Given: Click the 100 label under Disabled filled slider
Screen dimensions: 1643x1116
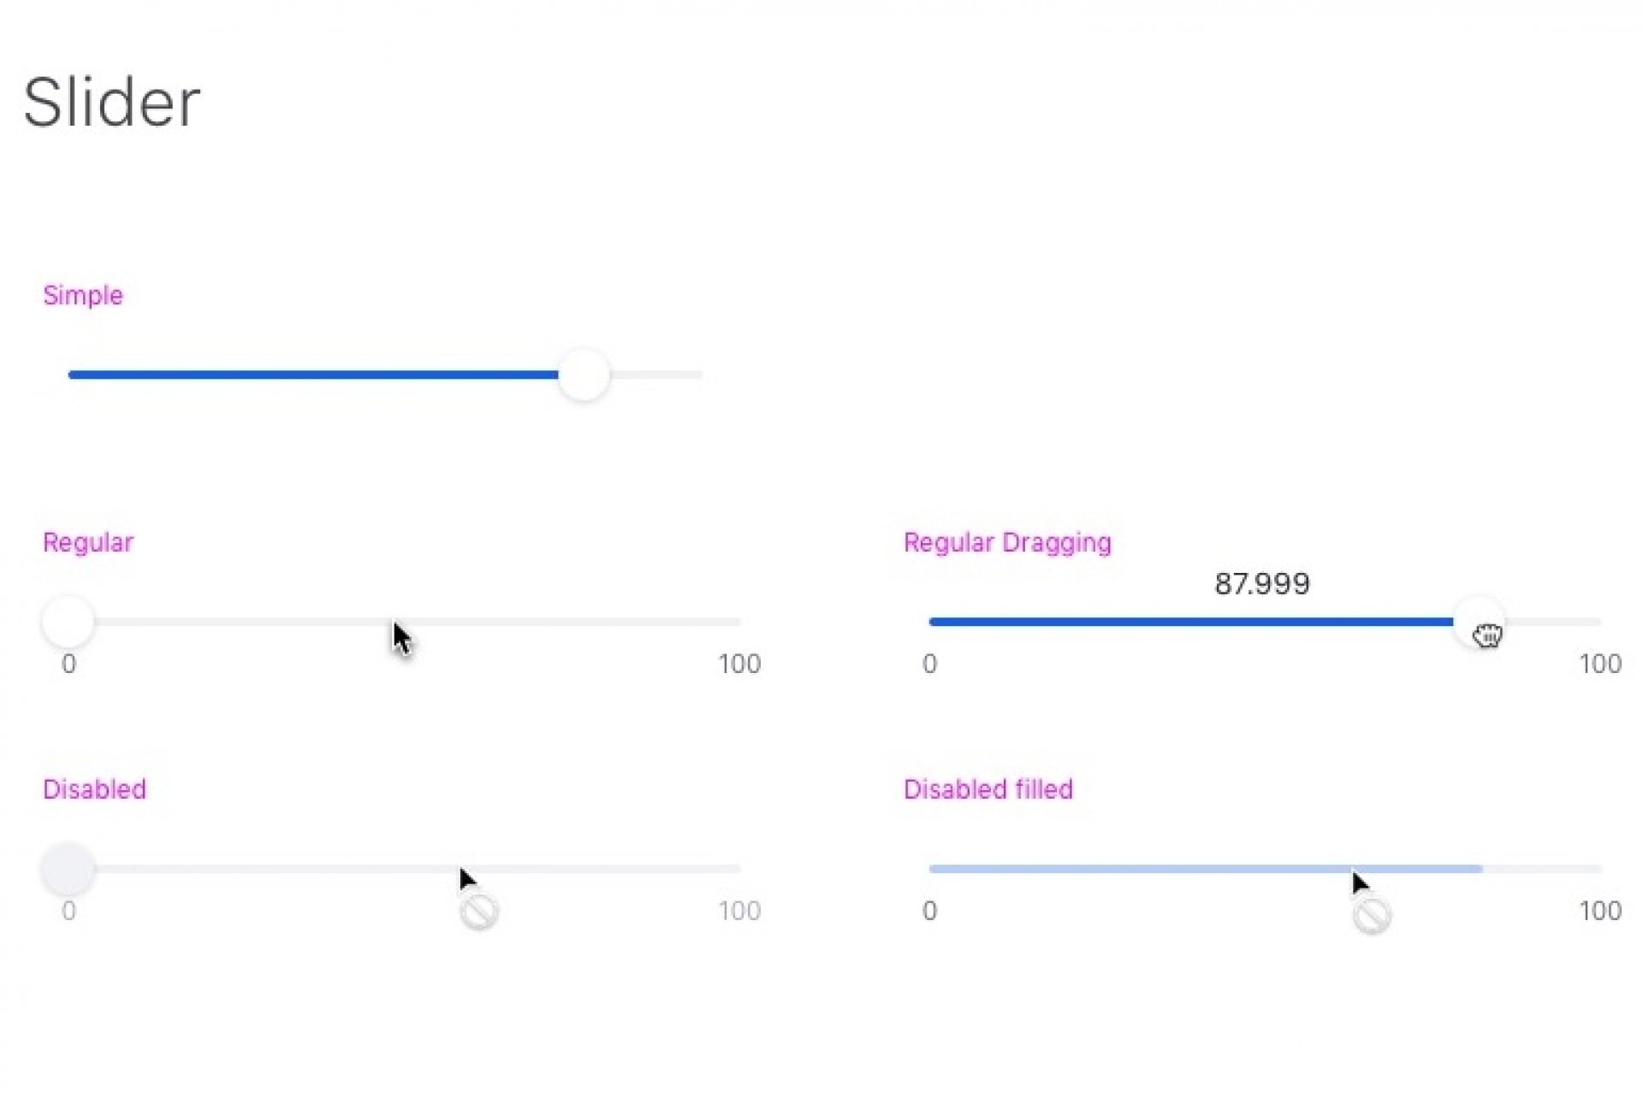Looking at the screenshot, I should (1600, 911).
